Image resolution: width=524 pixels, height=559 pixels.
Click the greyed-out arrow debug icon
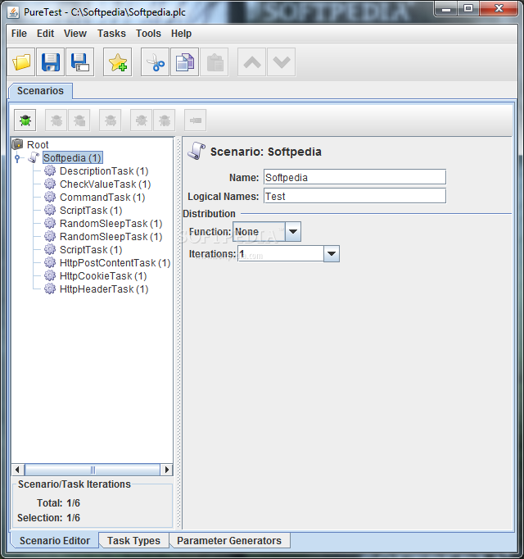(x=195, y=120)
